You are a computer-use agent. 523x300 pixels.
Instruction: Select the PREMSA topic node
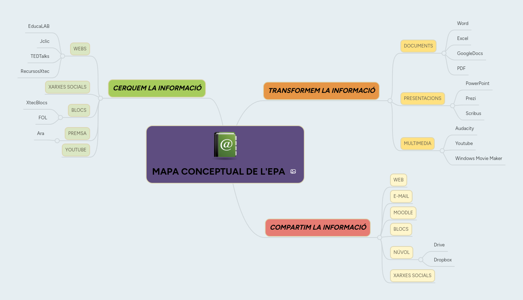77,133
